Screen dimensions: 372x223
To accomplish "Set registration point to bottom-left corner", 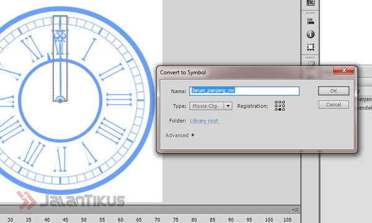I will (276, 110).
